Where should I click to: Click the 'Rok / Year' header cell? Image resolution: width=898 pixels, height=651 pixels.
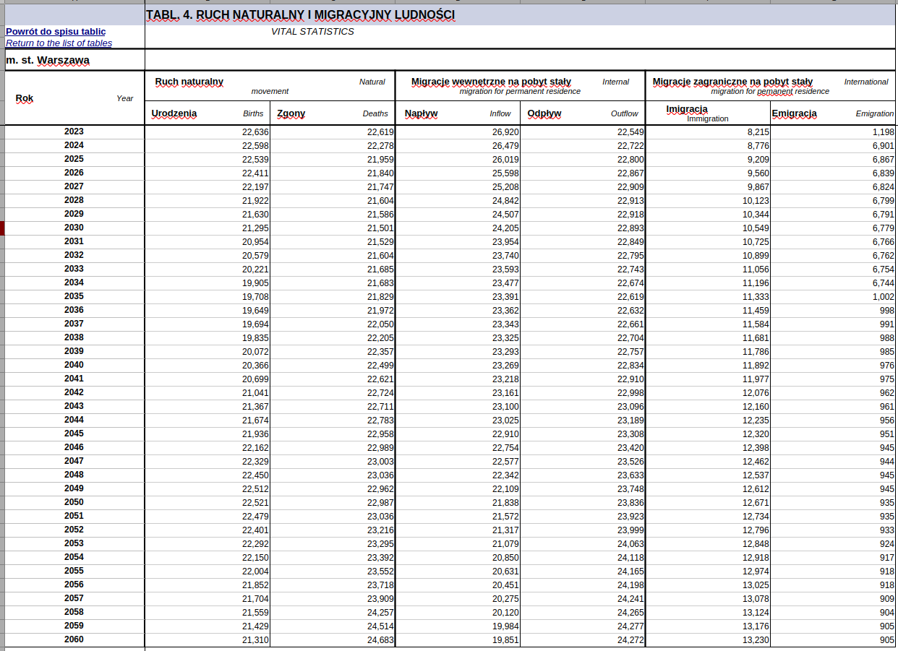pyautogui.click(x=73, y=98)
